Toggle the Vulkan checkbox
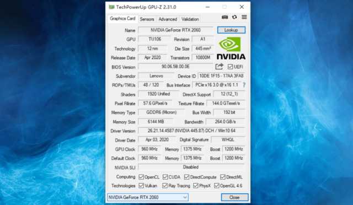Screen dimensions: 353x205 [x=141, y=186]
